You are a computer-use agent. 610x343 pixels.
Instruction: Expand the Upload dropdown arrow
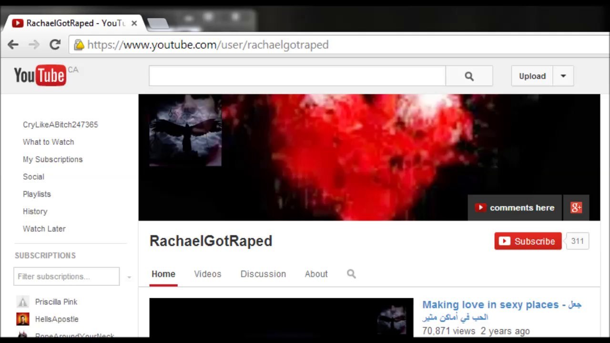click(563, 76)
